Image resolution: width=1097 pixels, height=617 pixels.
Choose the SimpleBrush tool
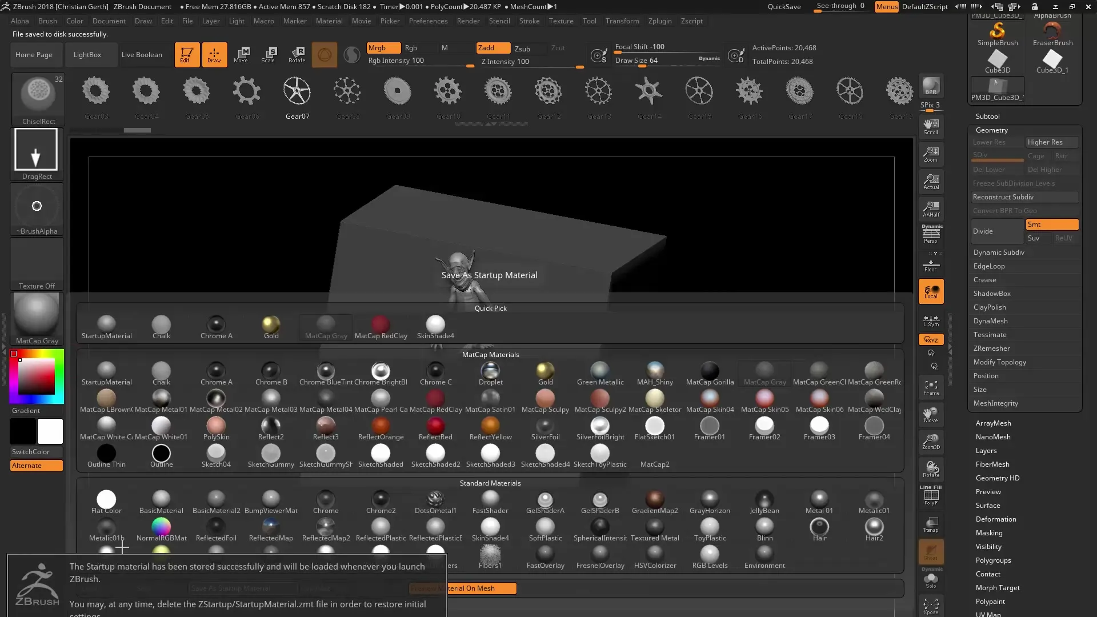[998, 34]
